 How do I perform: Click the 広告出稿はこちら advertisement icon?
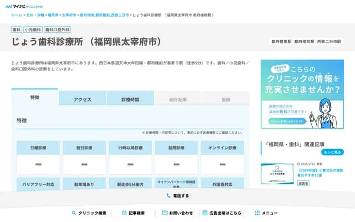pos(205,213)
